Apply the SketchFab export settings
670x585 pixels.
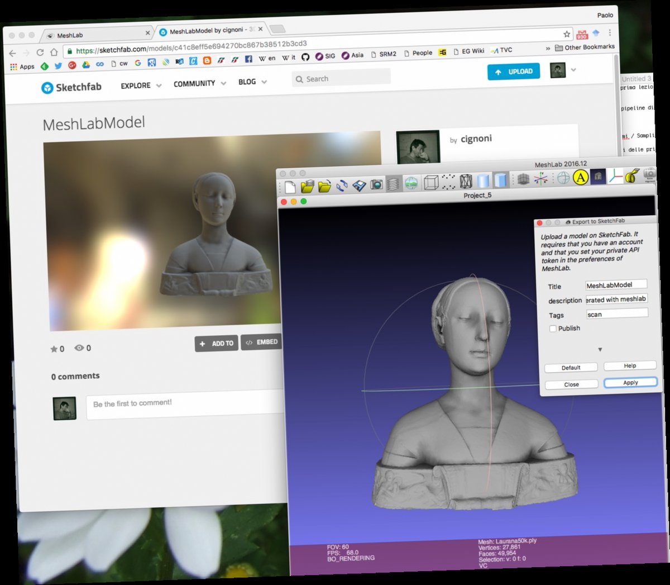pos(630,382)
